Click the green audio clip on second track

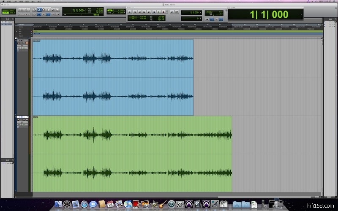coord(132,154)
